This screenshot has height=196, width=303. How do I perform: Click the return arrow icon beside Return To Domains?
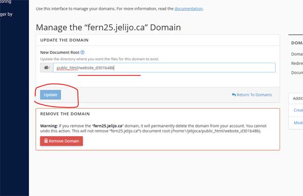(x=234, y=94)
